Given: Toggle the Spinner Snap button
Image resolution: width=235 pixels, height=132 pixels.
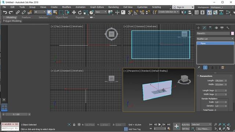Looking at the screenshot, I should [x=148, y=12].
